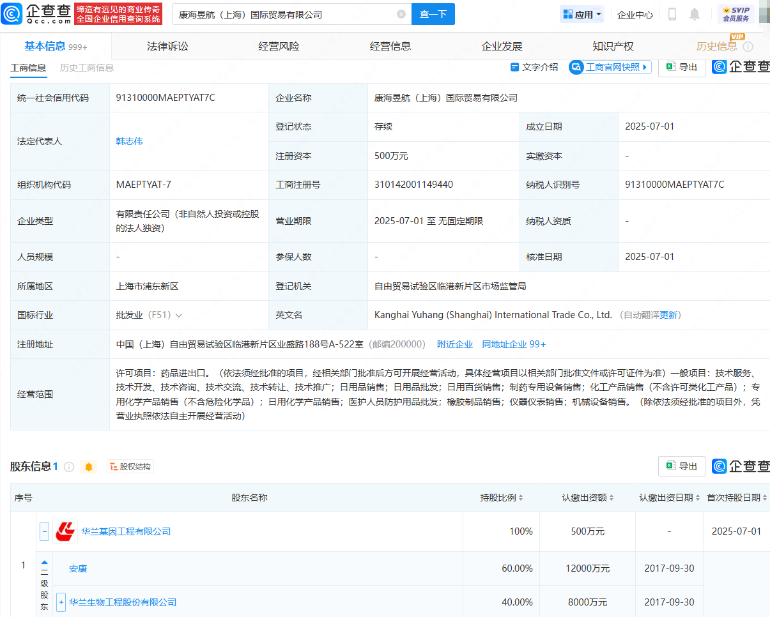Screen dimensions: 770x617
Task: Switch to 知识产权 tab
Action: coord(613,46)
